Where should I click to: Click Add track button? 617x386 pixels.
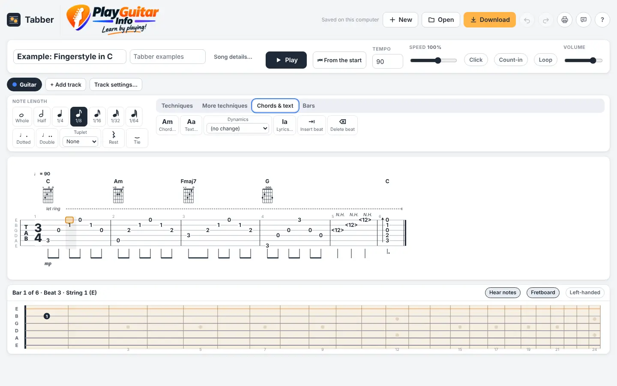coord(66,84)
